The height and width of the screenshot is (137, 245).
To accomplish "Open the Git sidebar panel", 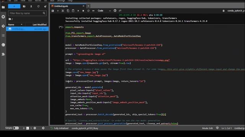I will tap(3, 26).
